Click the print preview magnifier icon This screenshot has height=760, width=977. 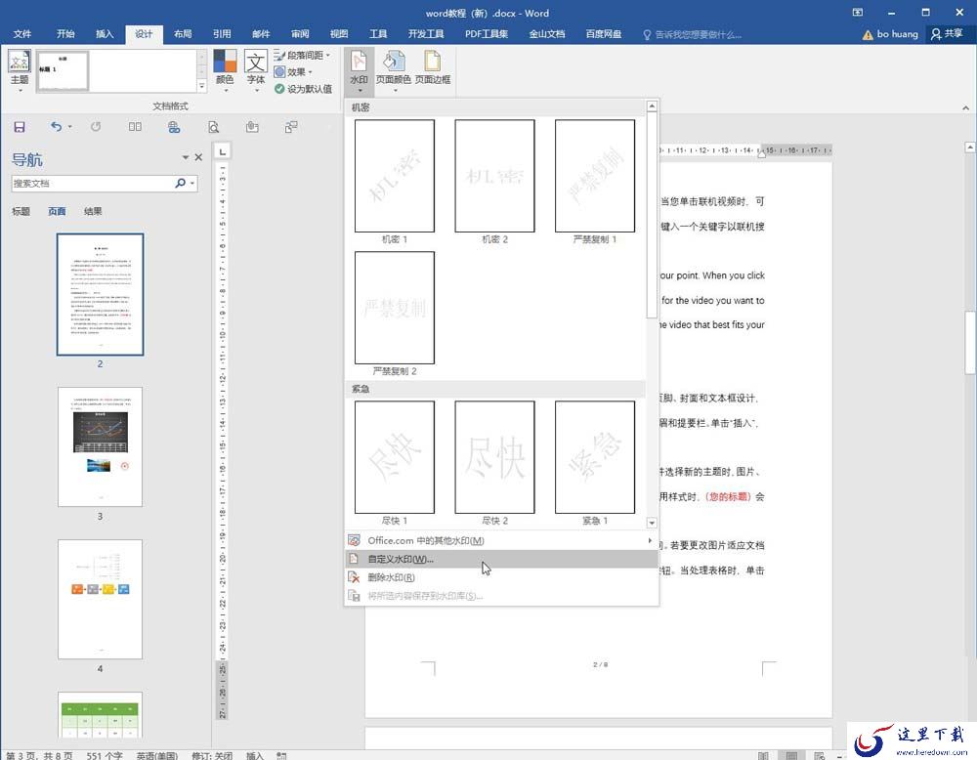[213, 127]
